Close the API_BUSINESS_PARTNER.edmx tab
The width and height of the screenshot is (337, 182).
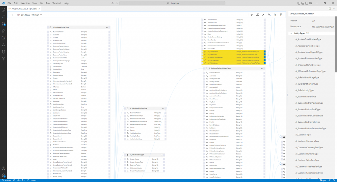click(39, 9)
